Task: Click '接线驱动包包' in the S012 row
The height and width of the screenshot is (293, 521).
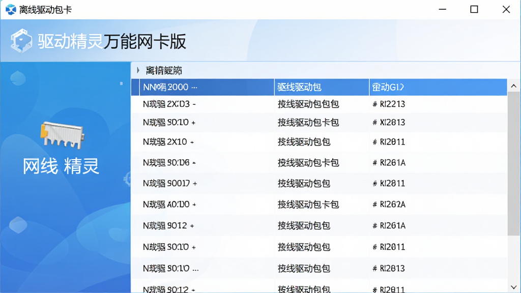Action: [x=304, y=225]
